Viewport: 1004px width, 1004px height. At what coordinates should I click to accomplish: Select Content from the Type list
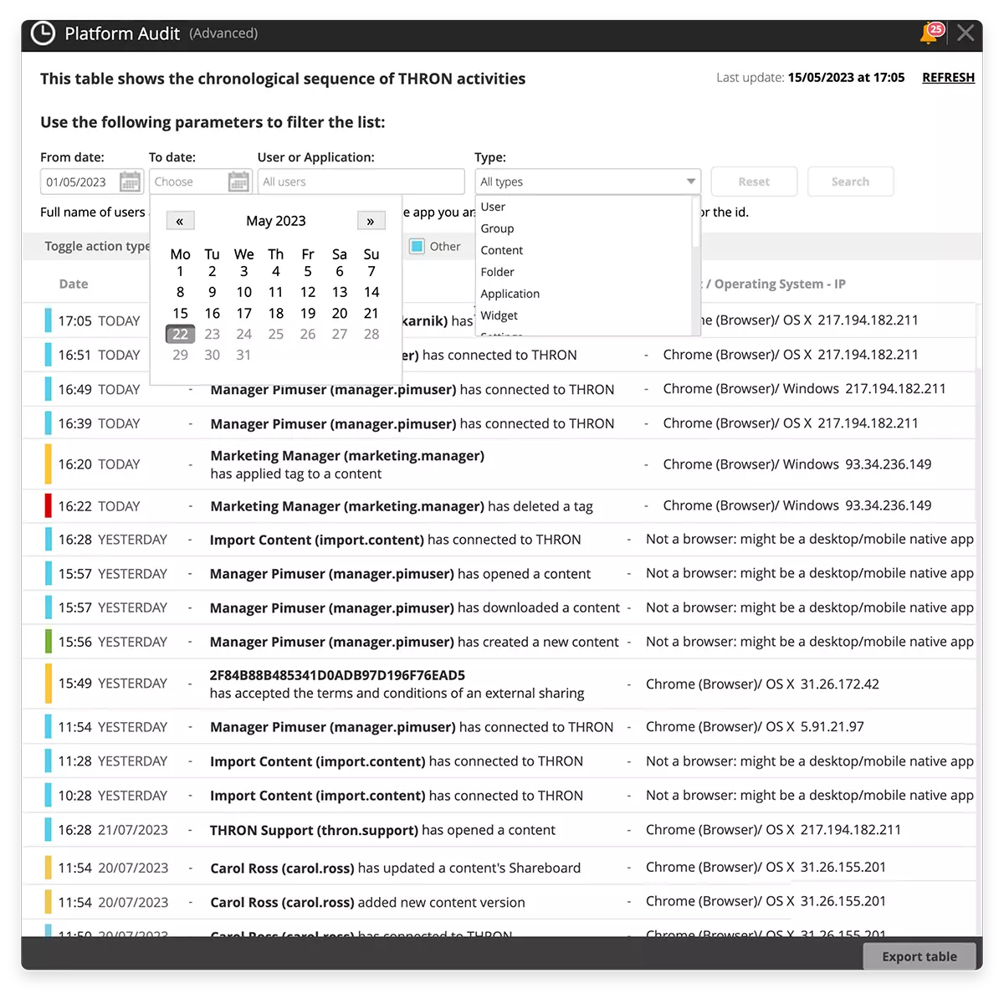502,250
